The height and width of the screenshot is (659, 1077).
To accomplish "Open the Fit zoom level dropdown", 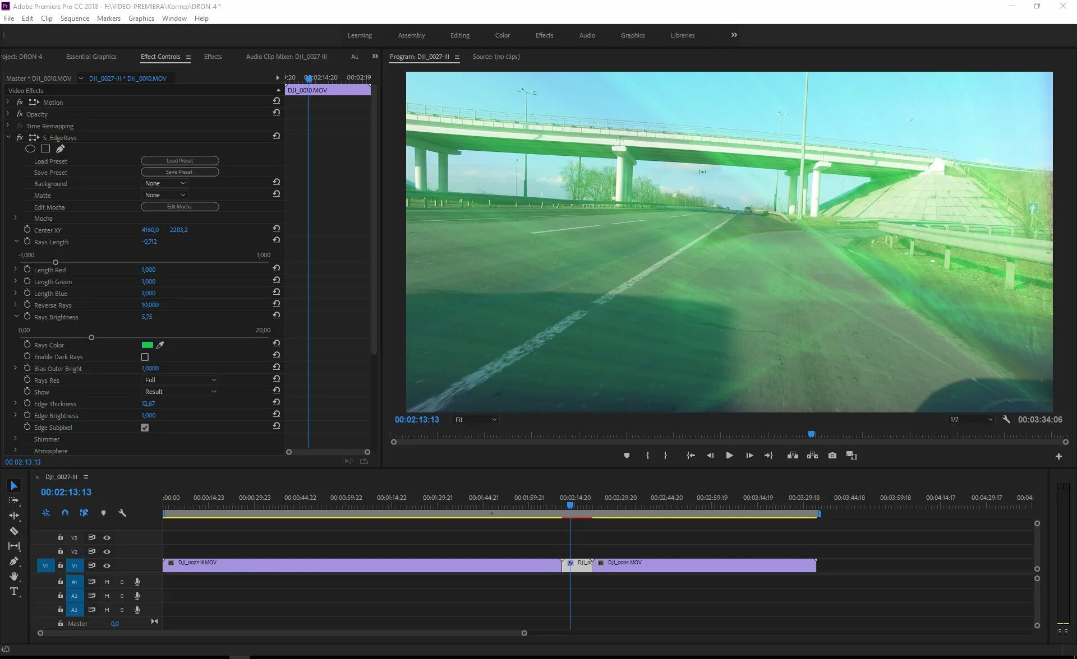I will [x=475, y=420].
